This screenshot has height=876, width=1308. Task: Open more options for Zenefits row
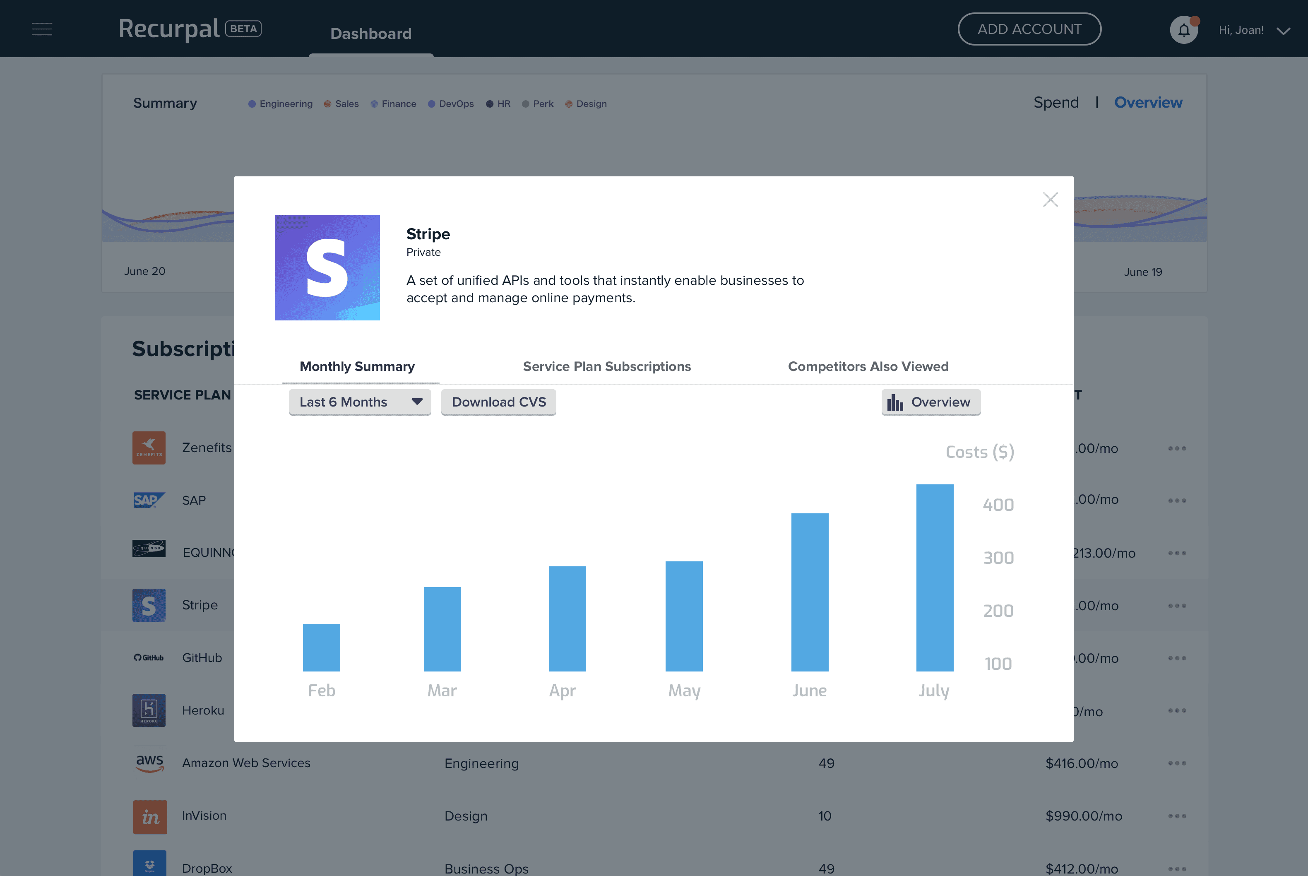click(1177, 448)
